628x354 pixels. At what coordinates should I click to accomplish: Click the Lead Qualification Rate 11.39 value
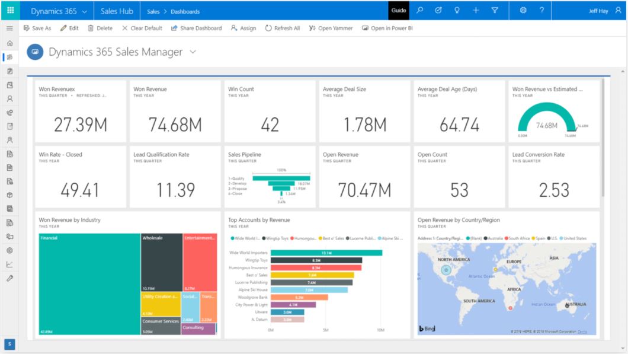(x=175, y=190)
